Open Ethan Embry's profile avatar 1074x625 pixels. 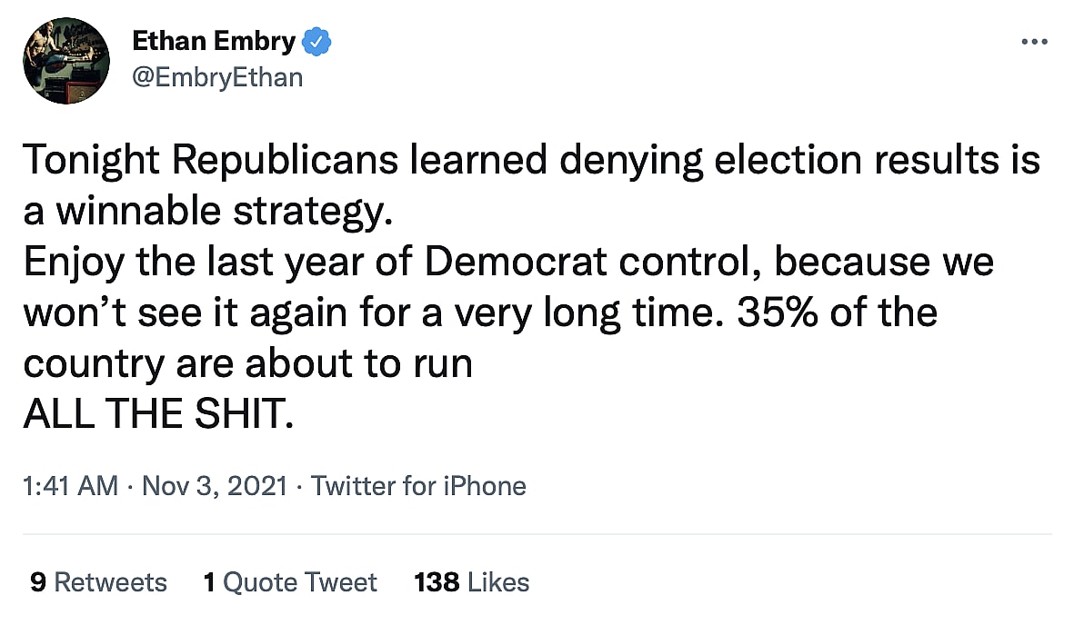pos(66,60)
